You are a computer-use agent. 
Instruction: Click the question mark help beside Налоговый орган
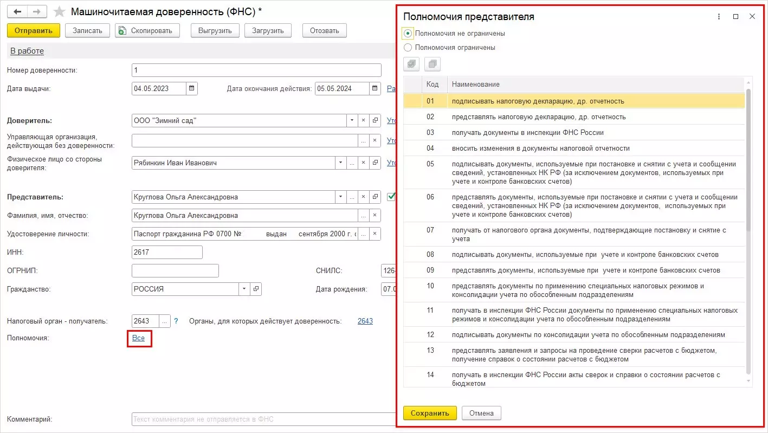point(176,321)
